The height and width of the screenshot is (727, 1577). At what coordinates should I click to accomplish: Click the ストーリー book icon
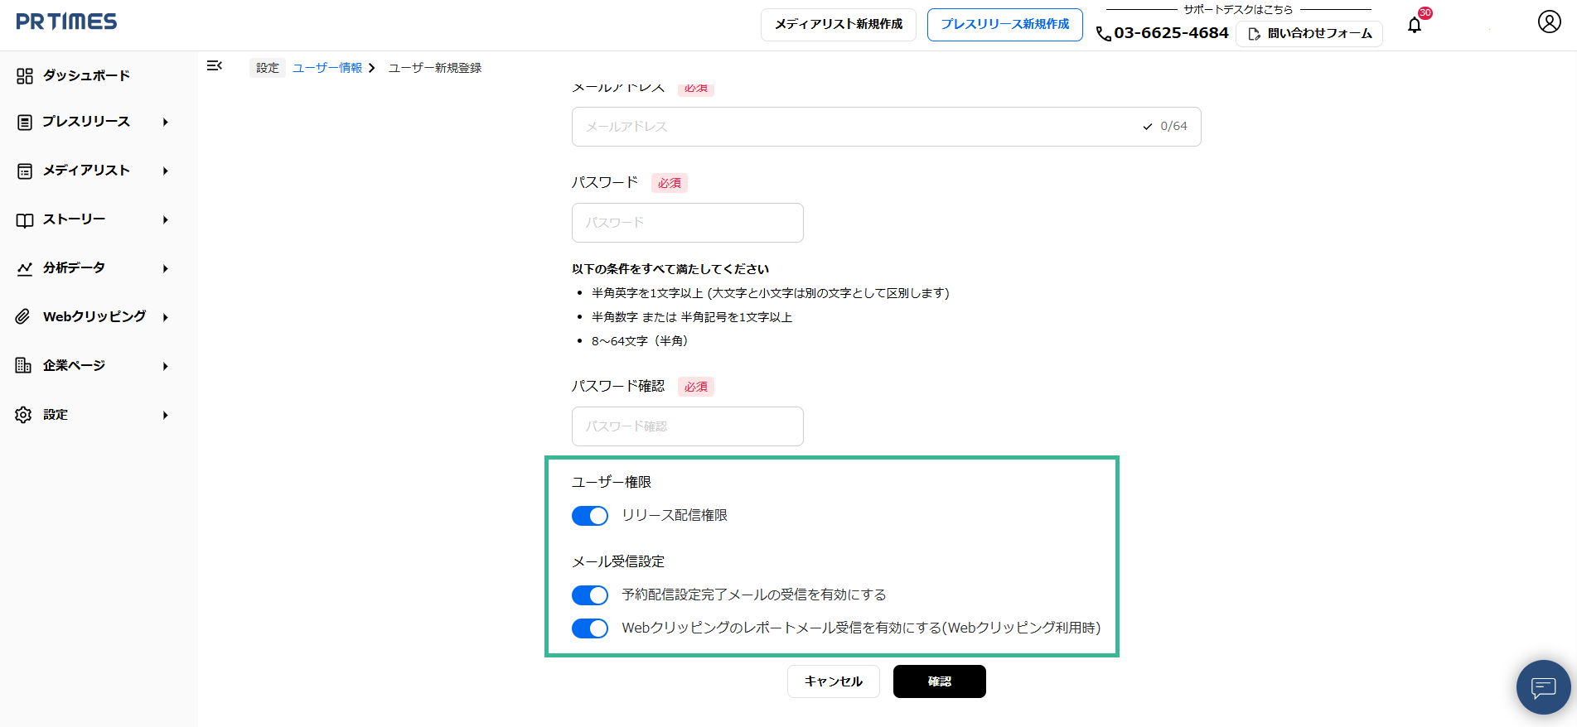25,220
